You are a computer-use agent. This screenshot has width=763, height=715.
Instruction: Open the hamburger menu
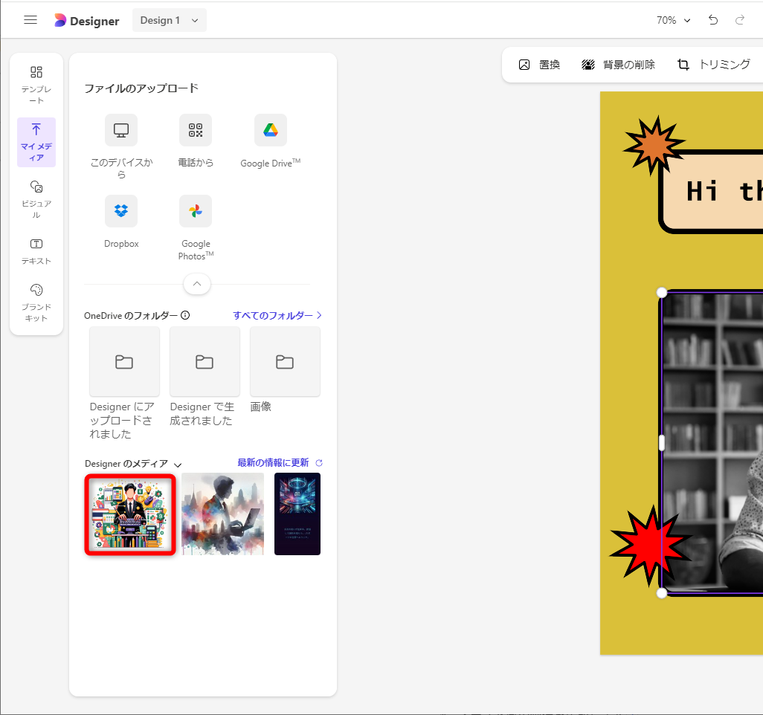[30, 20]
